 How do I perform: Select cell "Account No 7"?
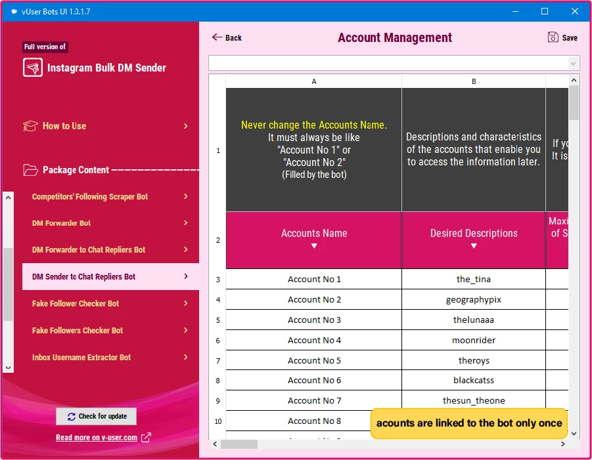314,401
